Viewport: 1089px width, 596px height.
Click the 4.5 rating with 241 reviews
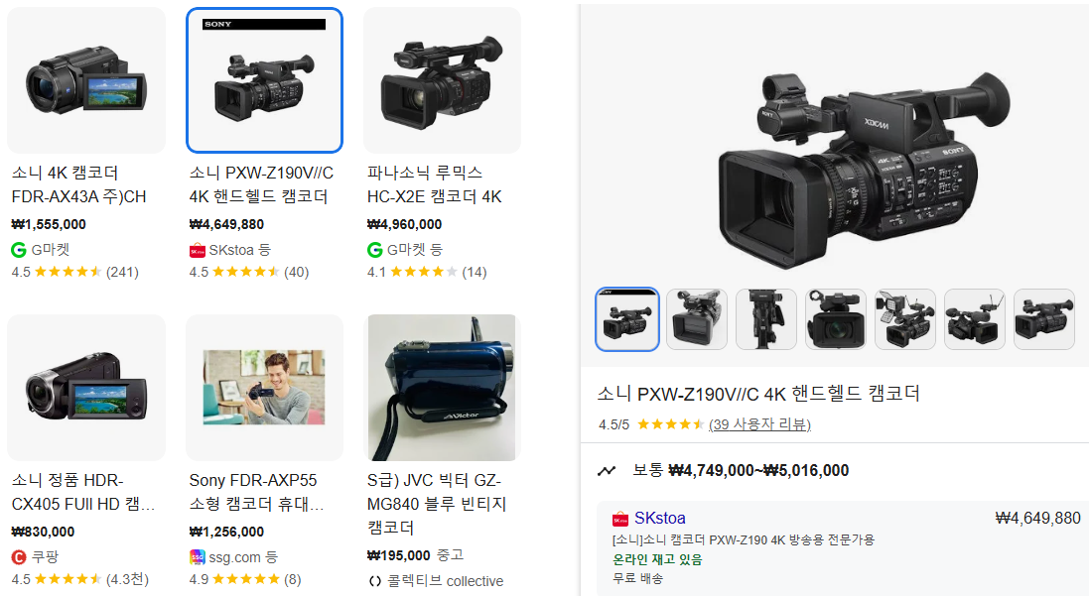(75, 272)
